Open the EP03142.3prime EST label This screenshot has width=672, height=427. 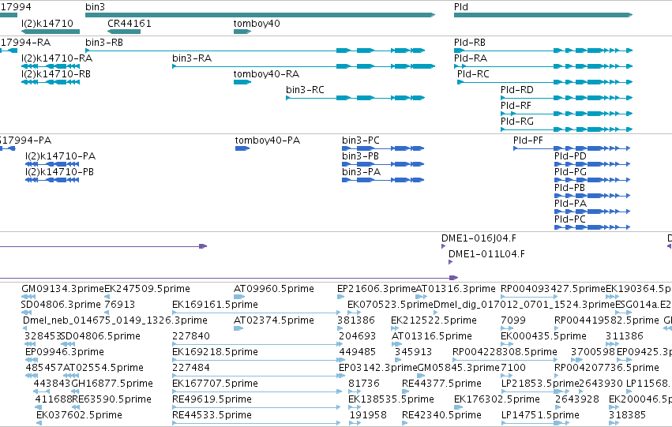click(x=378, y=369)
